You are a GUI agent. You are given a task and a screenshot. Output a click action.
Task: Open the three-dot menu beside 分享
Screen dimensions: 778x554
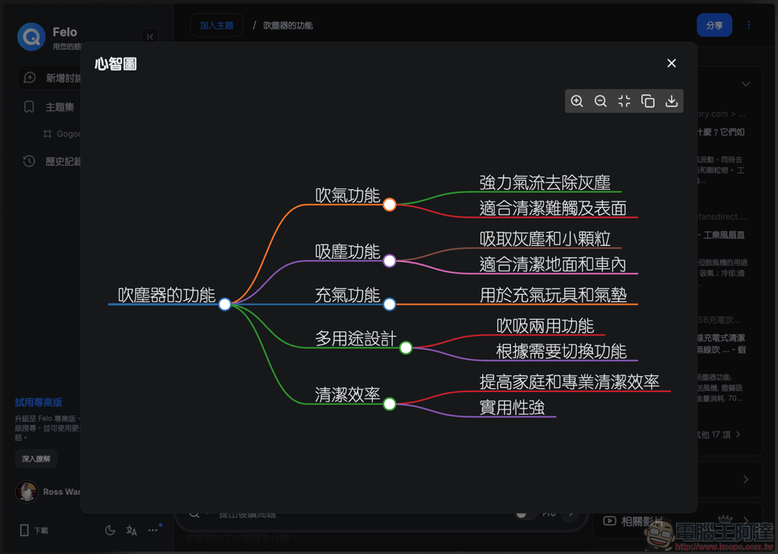point(748,25)
